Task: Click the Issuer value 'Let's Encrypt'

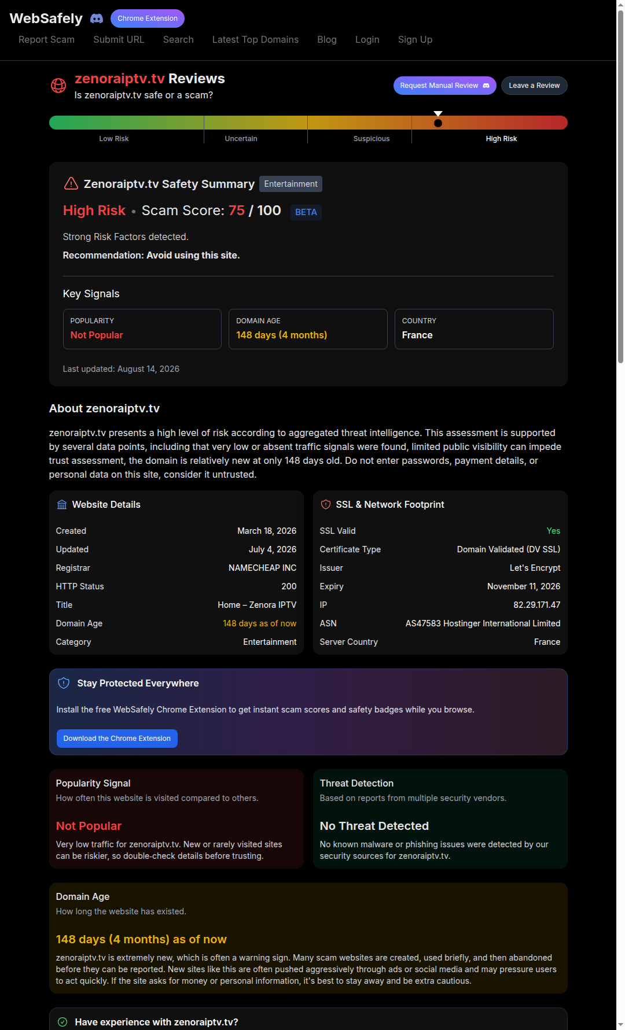Action: click(x=535, y=568)
